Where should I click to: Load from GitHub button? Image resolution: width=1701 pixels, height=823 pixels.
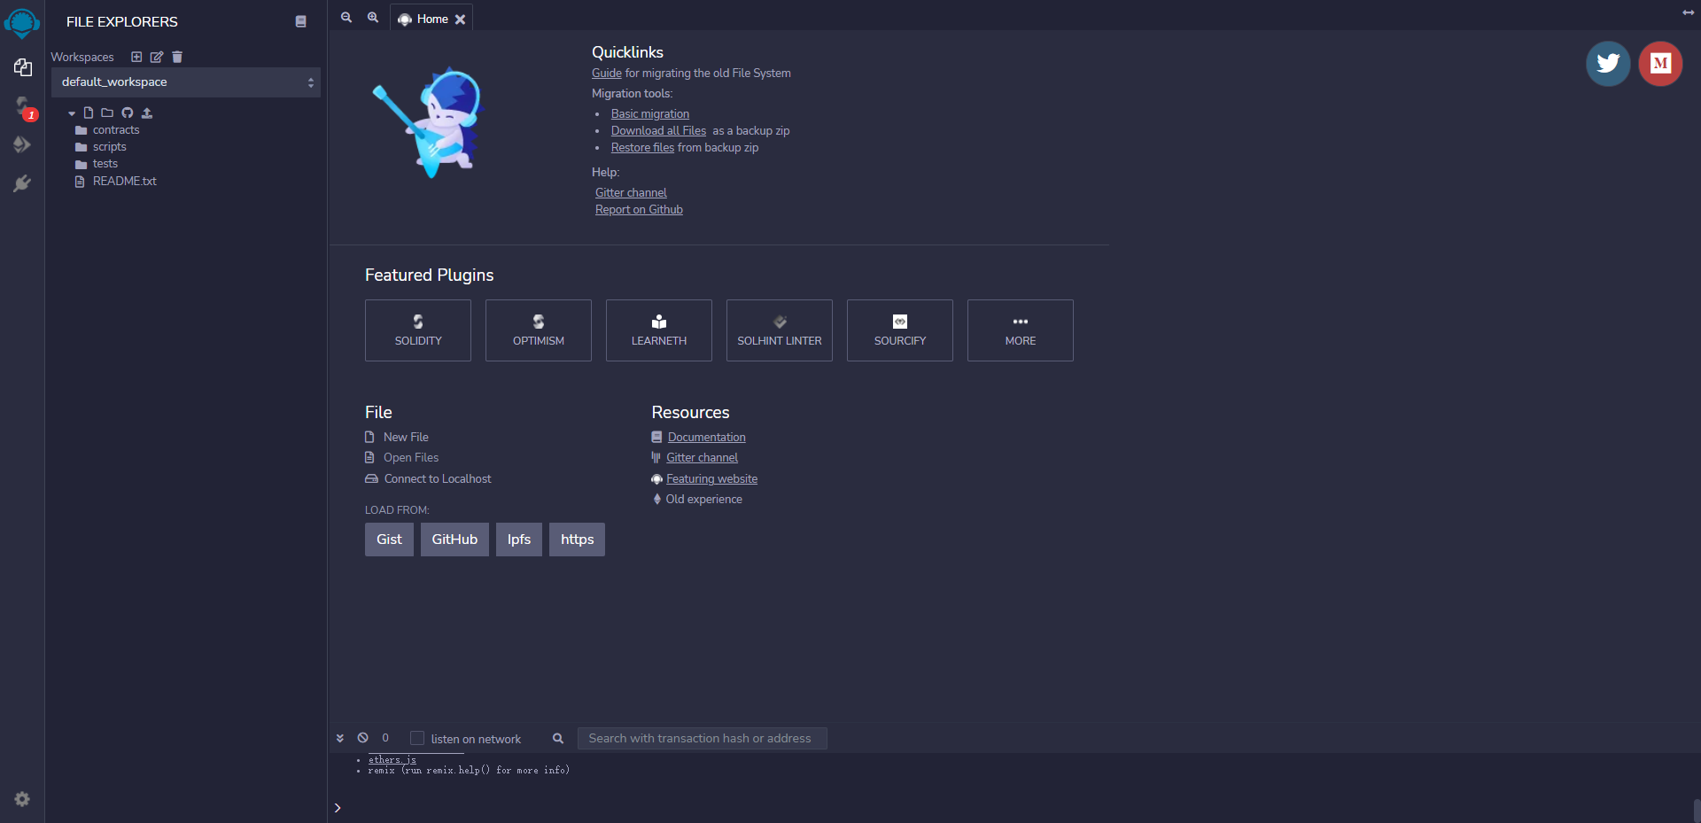coord(454,540)
